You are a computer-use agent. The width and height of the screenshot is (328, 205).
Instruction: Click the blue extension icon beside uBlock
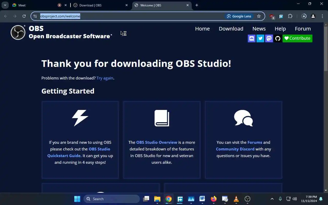pyautogui.click(x=281, y=16)
